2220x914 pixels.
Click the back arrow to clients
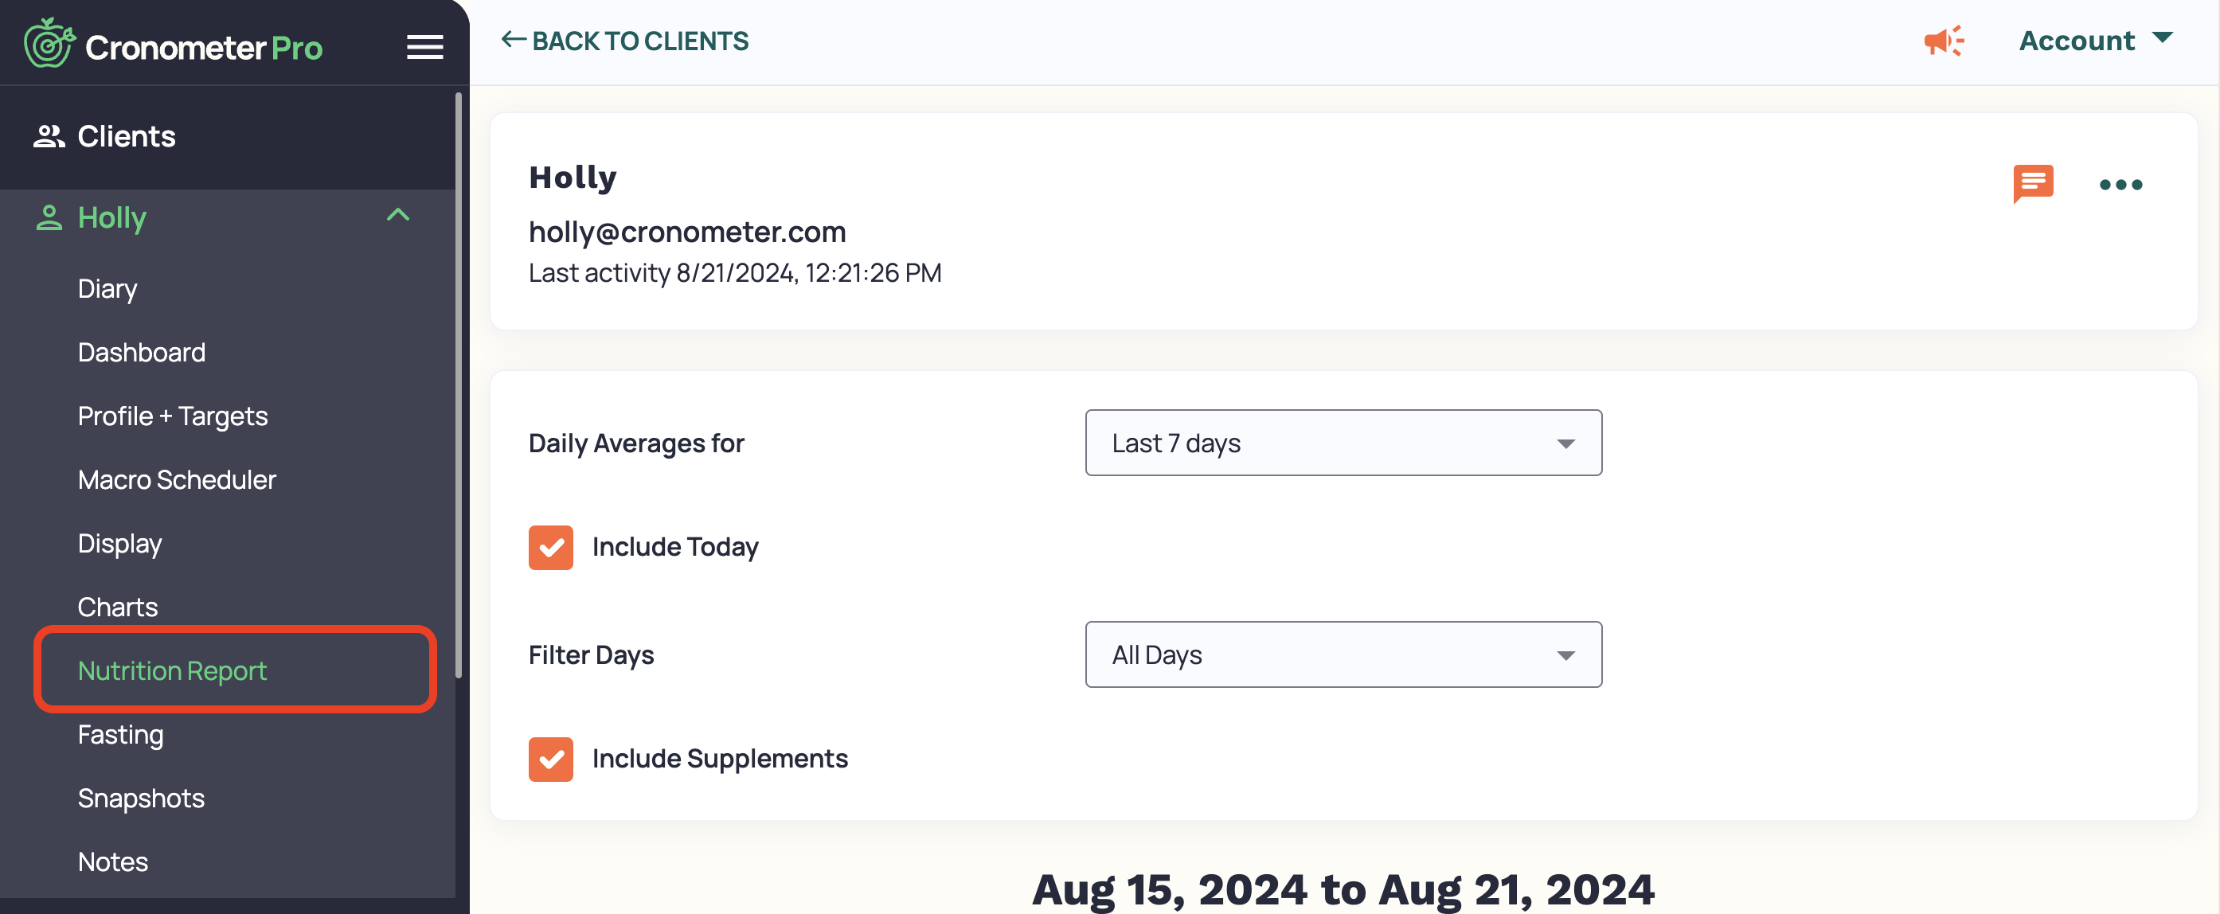(514, 40)
